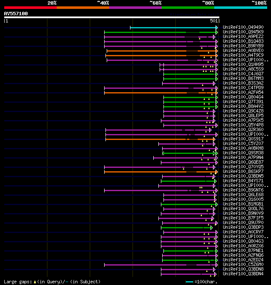Select the UniRef100_A9PEZ2 label
271x285 pixels.
click(243, 36)
